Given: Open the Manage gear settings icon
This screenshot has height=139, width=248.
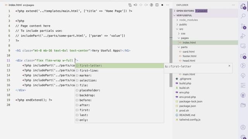Looking at the screenshot, I should tap(243, 137).
